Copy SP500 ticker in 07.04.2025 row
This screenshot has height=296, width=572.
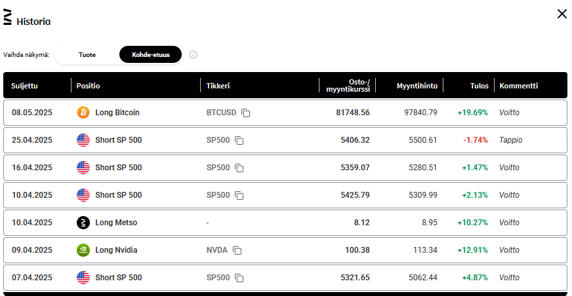239,278
